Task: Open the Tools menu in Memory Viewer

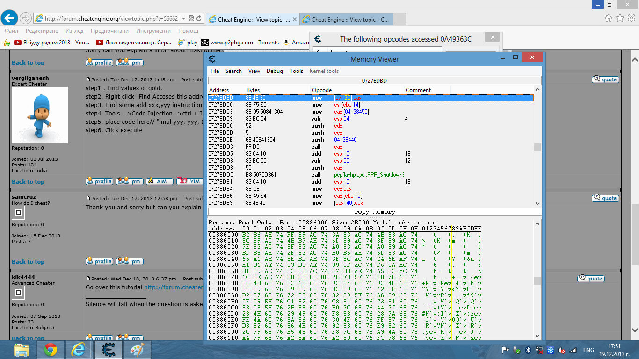Action: point(296,71)
